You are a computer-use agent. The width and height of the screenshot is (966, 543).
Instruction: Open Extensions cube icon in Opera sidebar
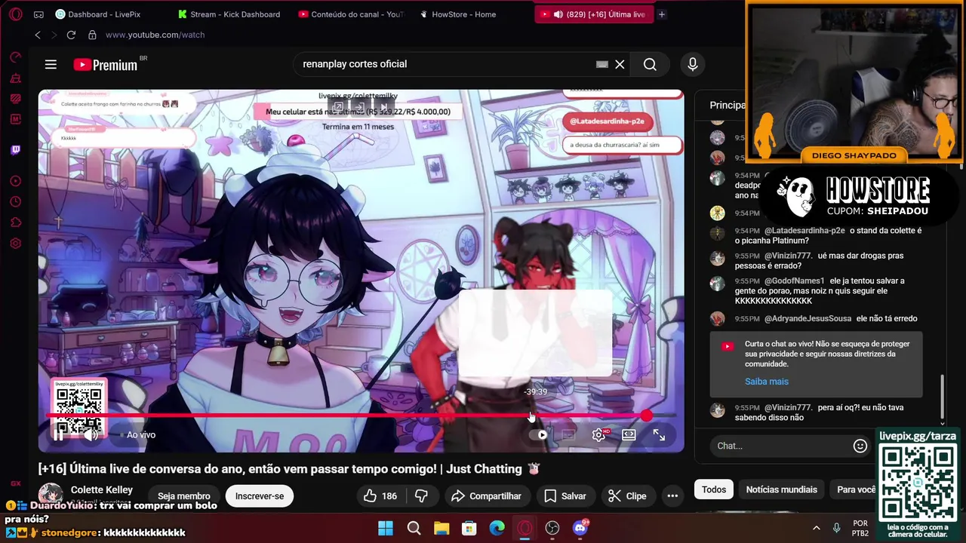[x=15, y=222]
